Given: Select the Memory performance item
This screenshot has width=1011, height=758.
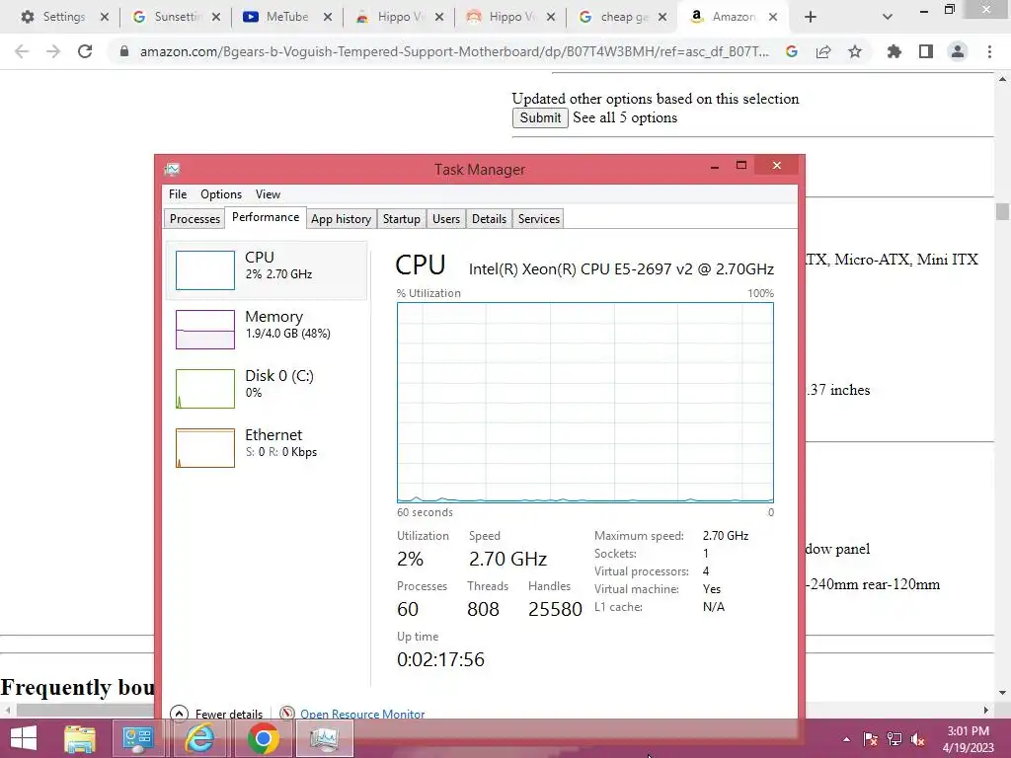Looking at the screenshot, I should click(x=267, y=329).
